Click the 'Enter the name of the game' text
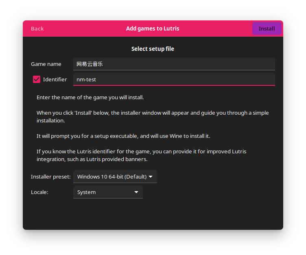The height and width of the screenshot is (255, 306). [90, 97]
